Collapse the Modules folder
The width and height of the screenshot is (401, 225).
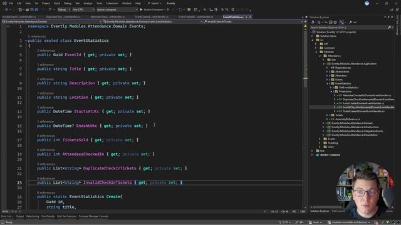click(x=316, y=52)
